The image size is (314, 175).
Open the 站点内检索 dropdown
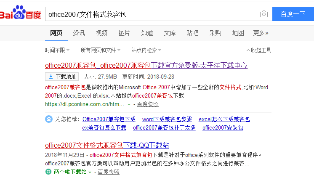click(146, 50)
